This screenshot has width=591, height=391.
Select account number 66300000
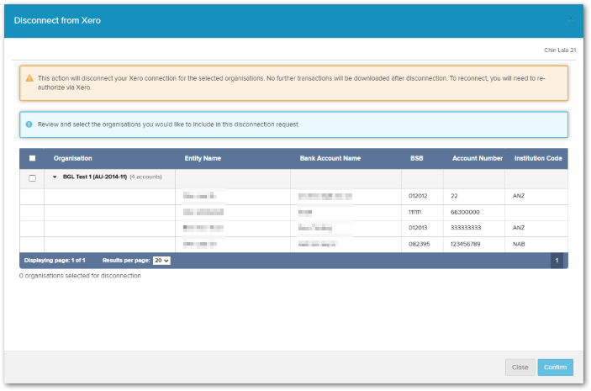coord(465,212)
